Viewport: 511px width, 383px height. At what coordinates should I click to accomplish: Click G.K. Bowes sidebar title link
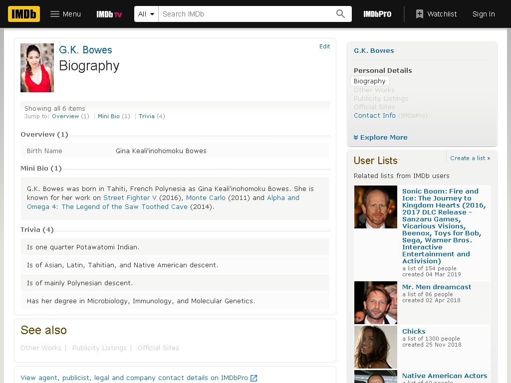click(x=374, y=50)
